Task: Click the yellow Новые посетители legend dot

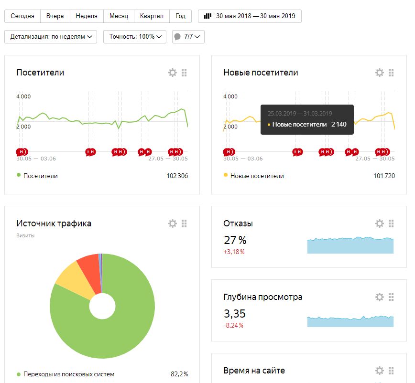Action: [x=226, y=175]
